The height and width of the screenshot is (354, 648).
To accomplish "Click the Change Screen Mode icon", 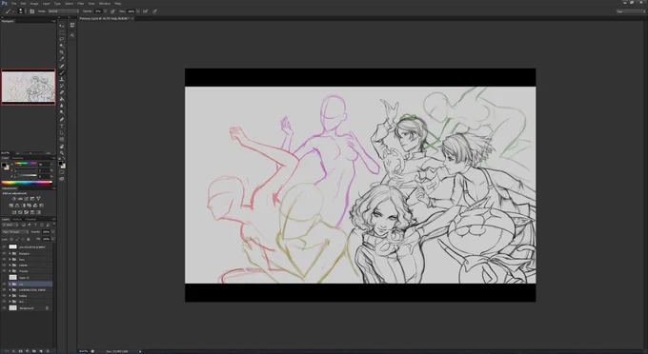I will coord(62,179).
